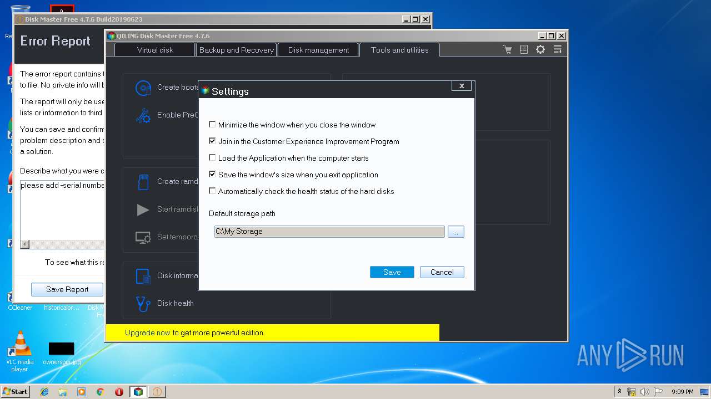Click the network tray icon
711x399 pixels.
(x=632, y=392)
